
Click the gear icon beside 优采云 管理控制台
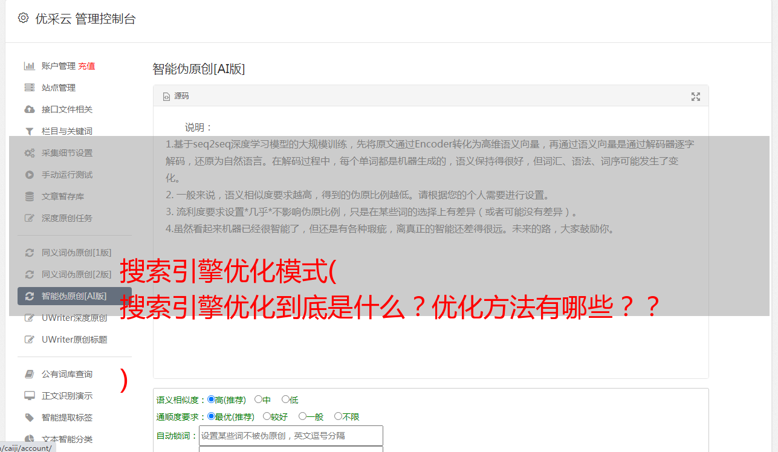click(x=23, y=18)
